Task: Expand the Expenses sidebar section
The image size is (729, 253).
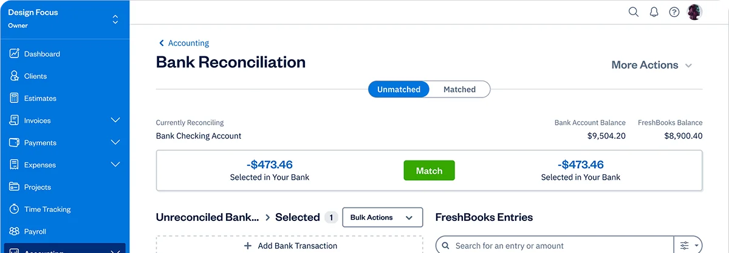Action: [x=115, y=165]
